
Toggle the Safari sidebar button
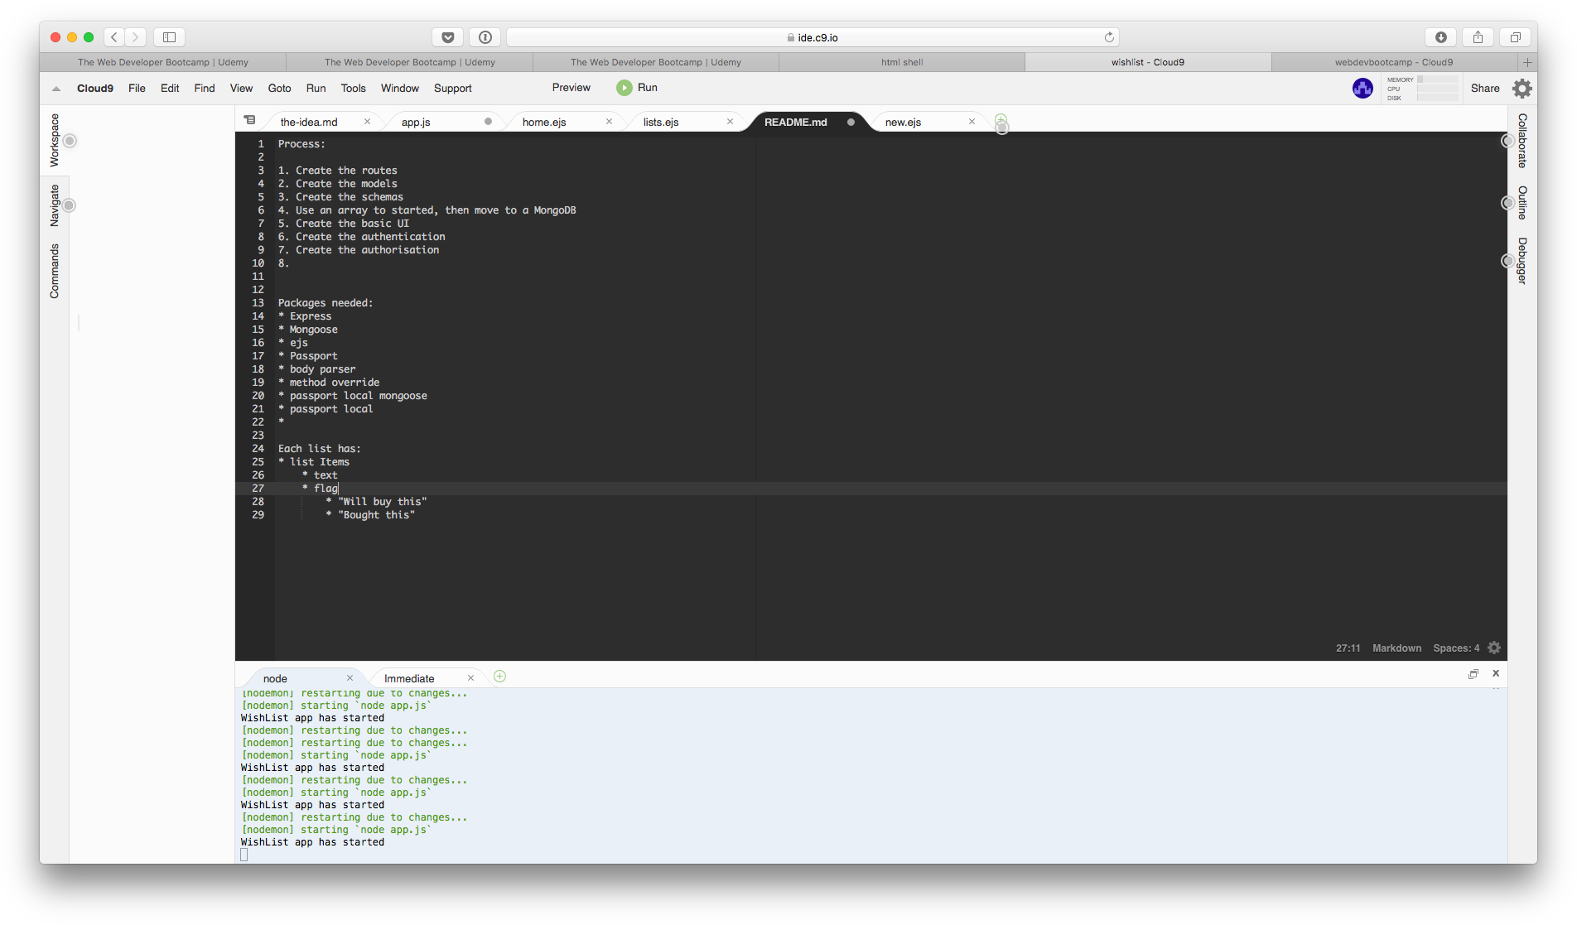(169, 37)
